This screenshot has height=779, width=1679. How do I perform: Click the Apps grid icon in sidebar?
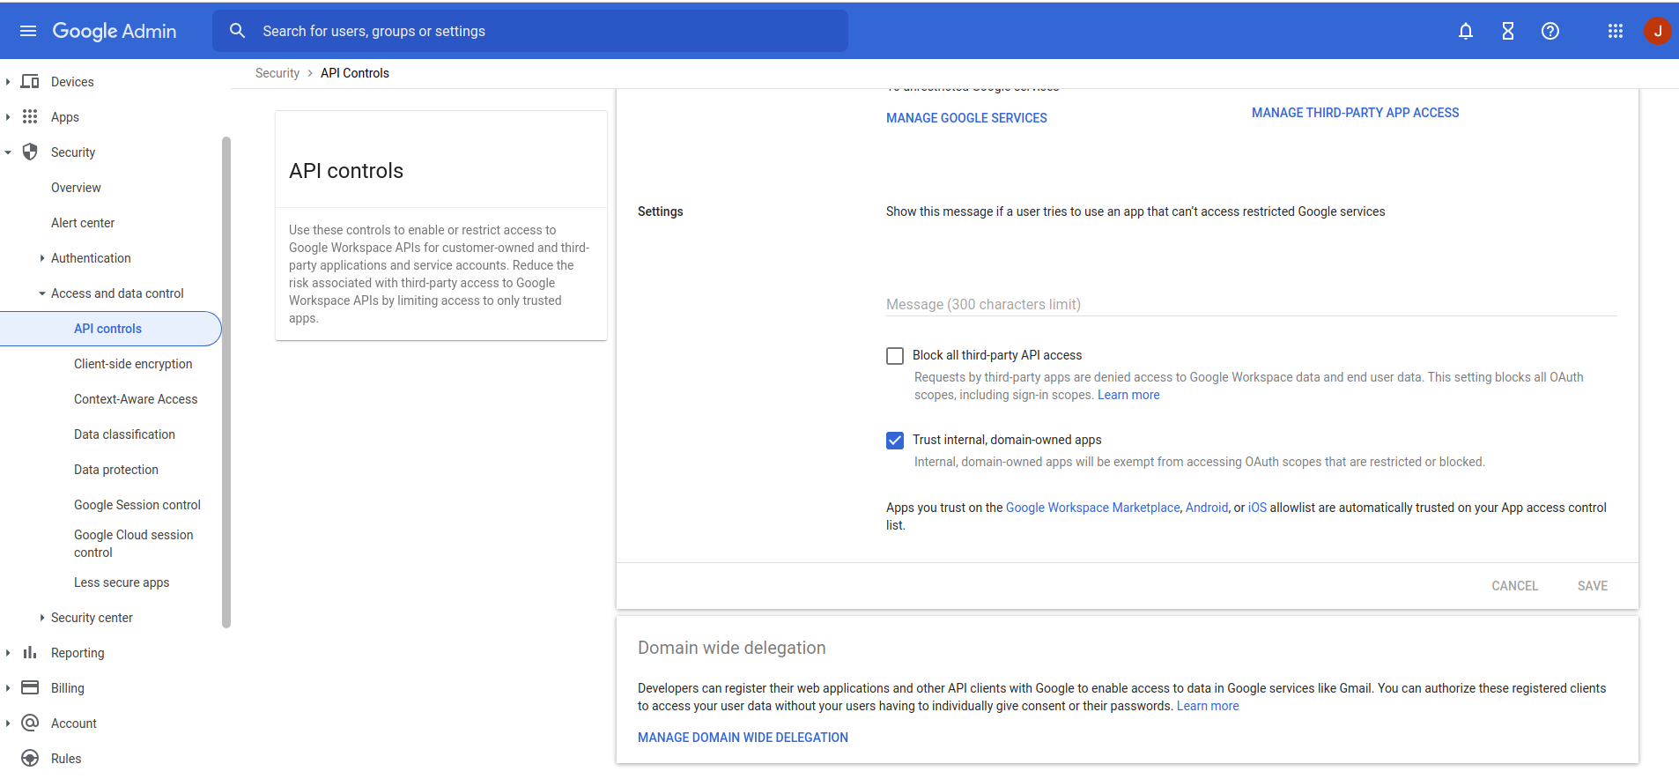tap(30, 116)
